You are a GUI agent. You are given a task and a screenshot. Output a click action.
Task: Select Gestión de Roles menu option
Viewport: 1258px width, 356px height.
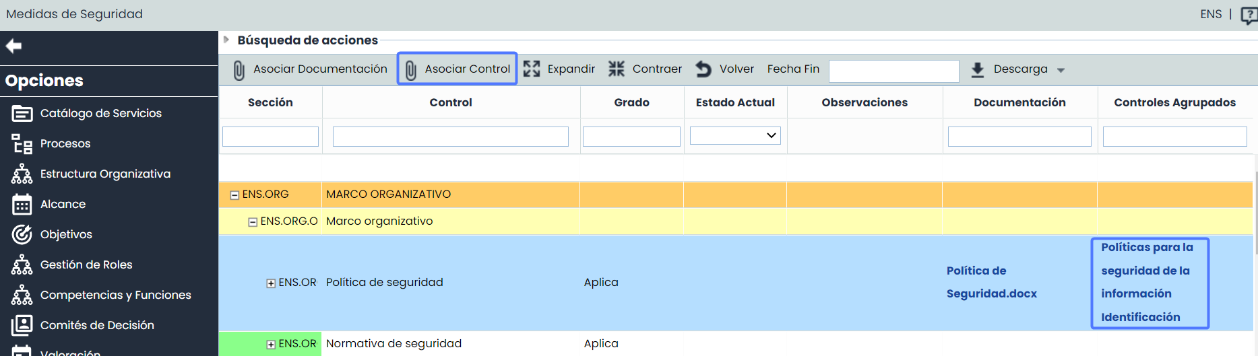click(86, 264)
